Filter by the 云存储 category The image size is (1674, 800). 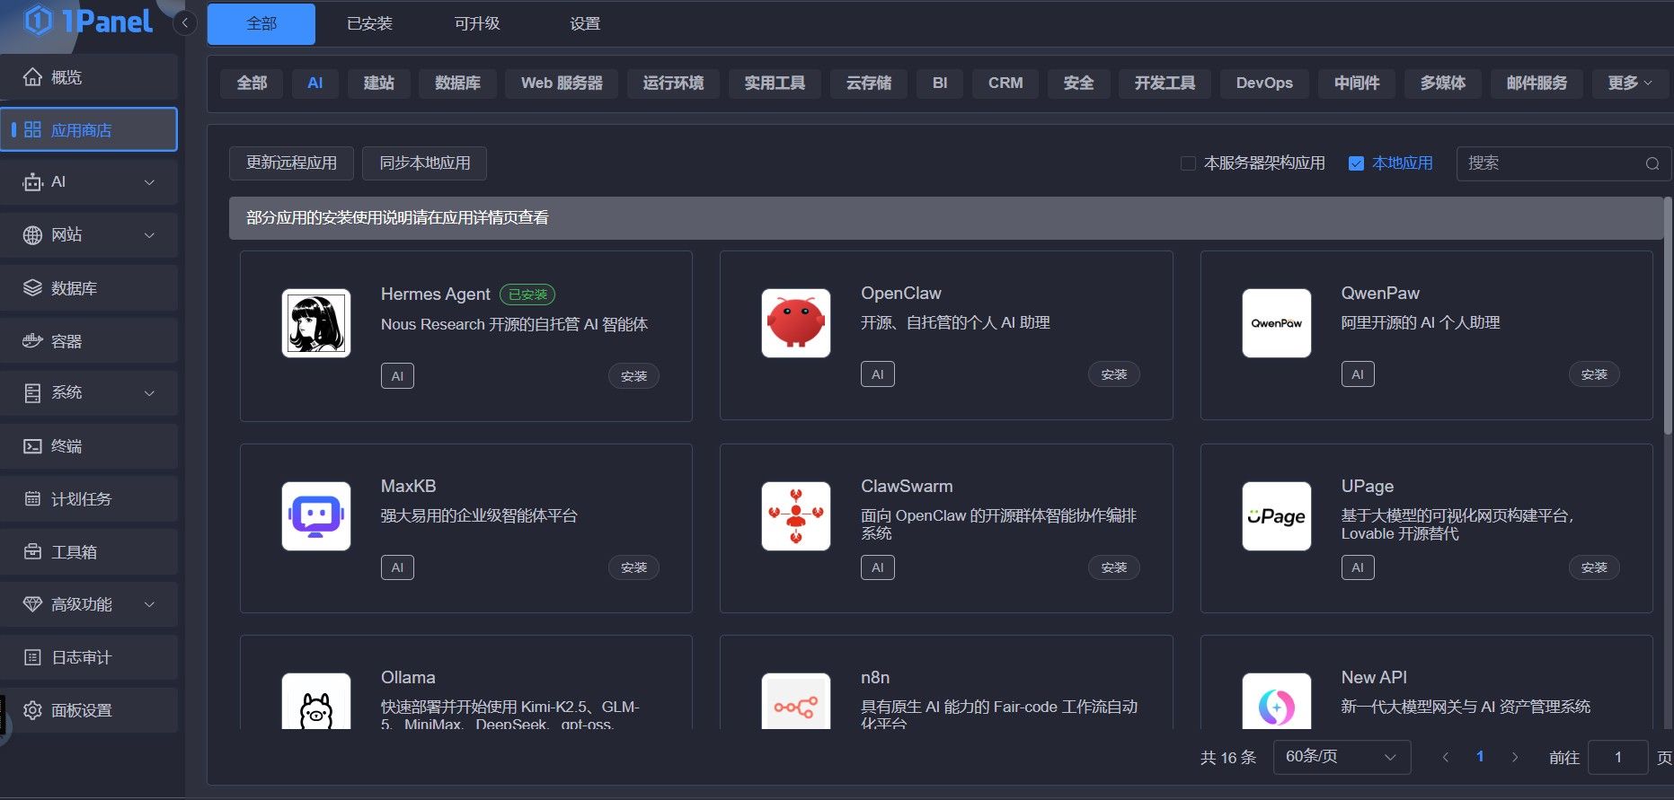(x=869, y=83)
